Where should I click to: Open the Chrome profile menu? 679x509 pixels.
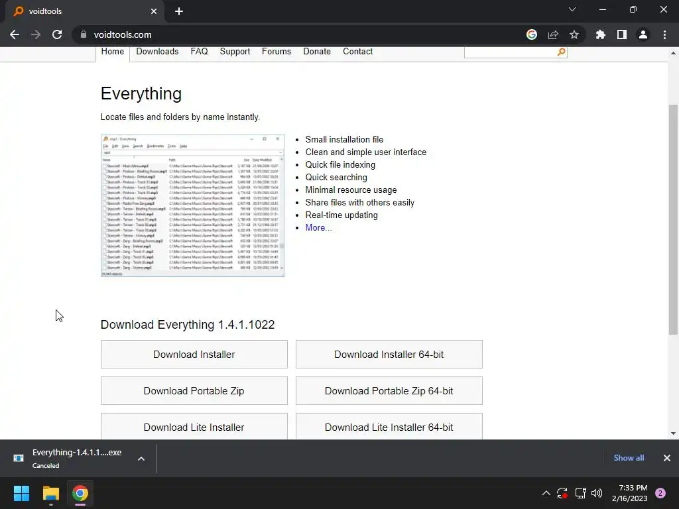pyautogui.click(x=643, y=34)
